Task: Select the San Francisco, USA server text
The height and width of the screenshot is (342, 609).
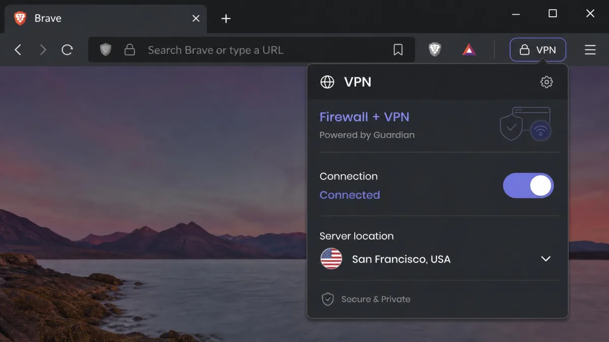Action: pos(401,259)
